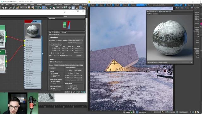Enable Use Real-World Scale checkbox
This screenshot has width=202, height=114.
coord(50,45)
